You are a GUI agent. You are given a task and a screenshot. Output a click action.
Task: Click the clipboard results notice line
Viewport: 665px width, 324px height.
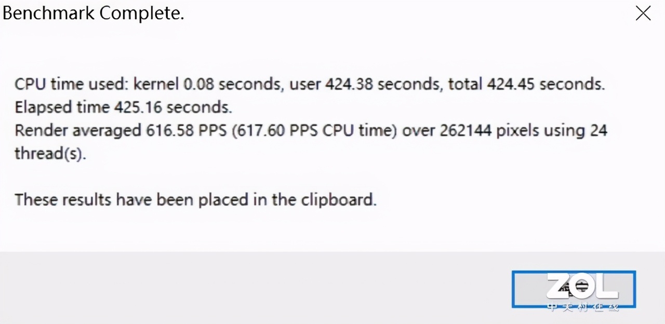pos(195,199)
